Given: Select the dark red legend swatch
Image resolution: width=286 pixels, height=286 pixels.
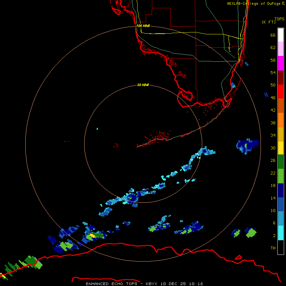Looking at the screenshot, I should coord(281,77).
